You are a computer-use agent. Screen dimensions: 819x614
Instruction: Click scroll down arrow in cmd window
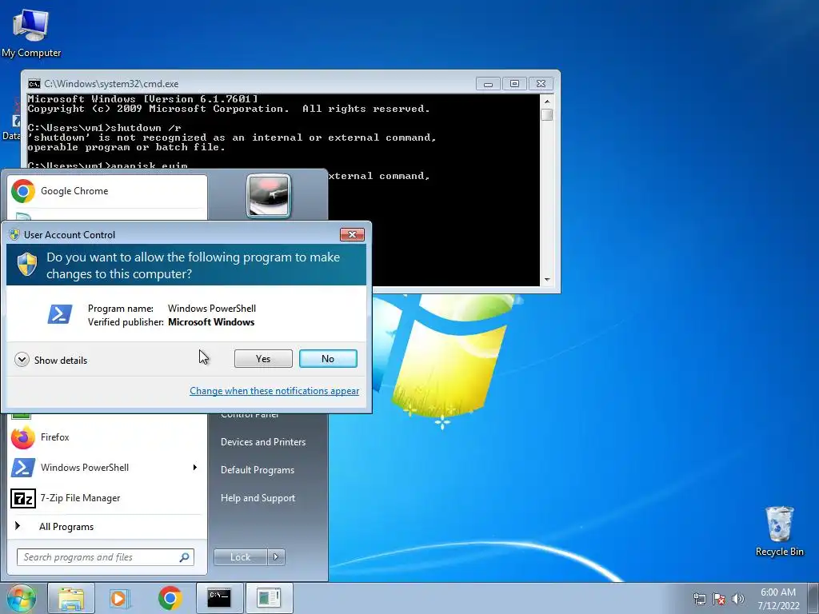(x=547, y=280)
